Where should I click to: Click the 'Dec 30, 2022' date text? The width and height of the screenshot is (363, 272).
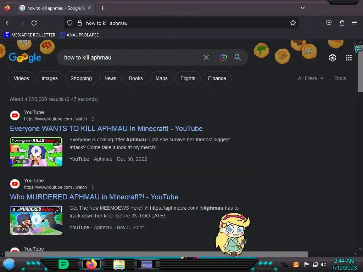132,159
